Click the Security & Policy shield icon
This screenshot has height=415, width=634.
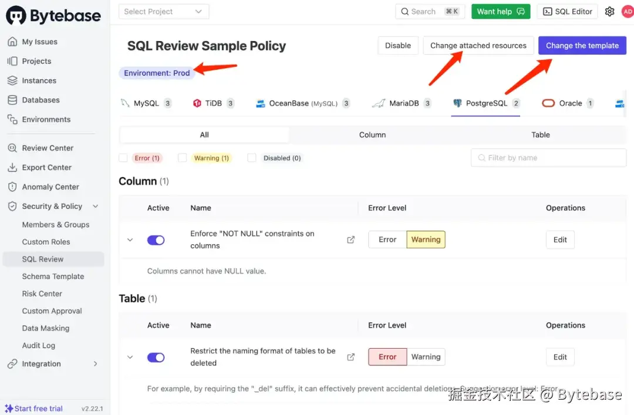[12, 206]
